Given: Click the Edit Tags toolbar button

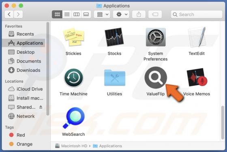Looking at the screenshot, I should [155, 14].
